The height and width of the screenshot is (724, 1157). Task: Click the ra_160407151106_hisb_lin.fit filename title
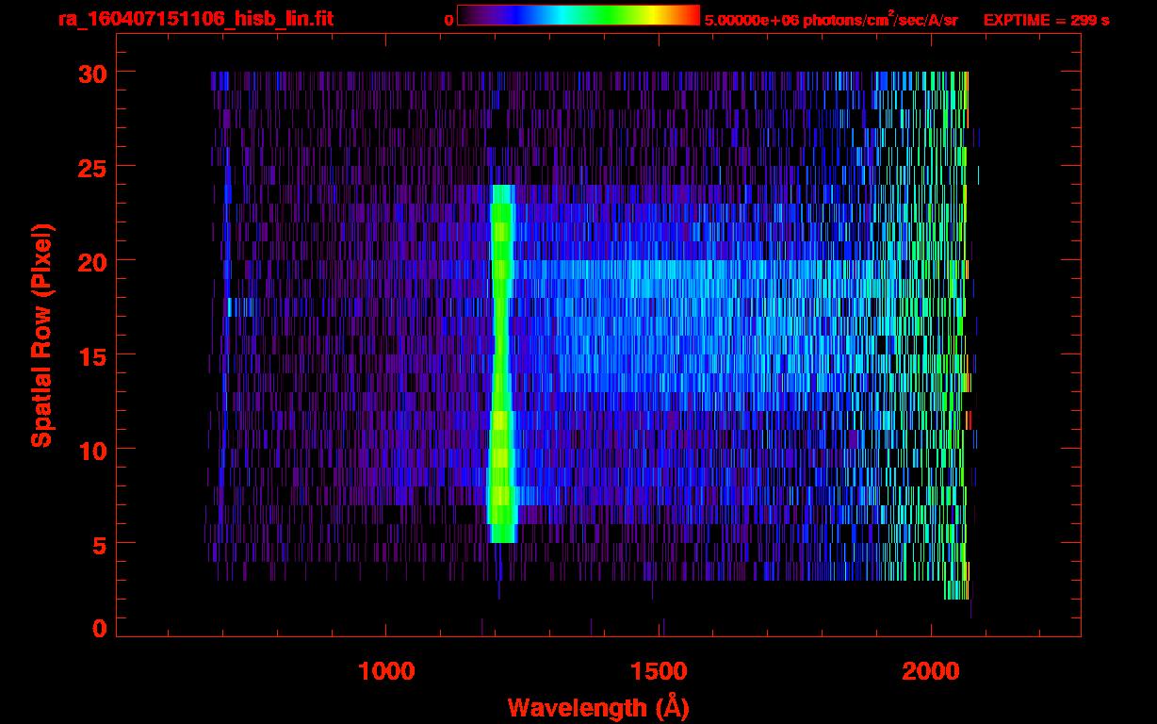(x=195, y=19)
